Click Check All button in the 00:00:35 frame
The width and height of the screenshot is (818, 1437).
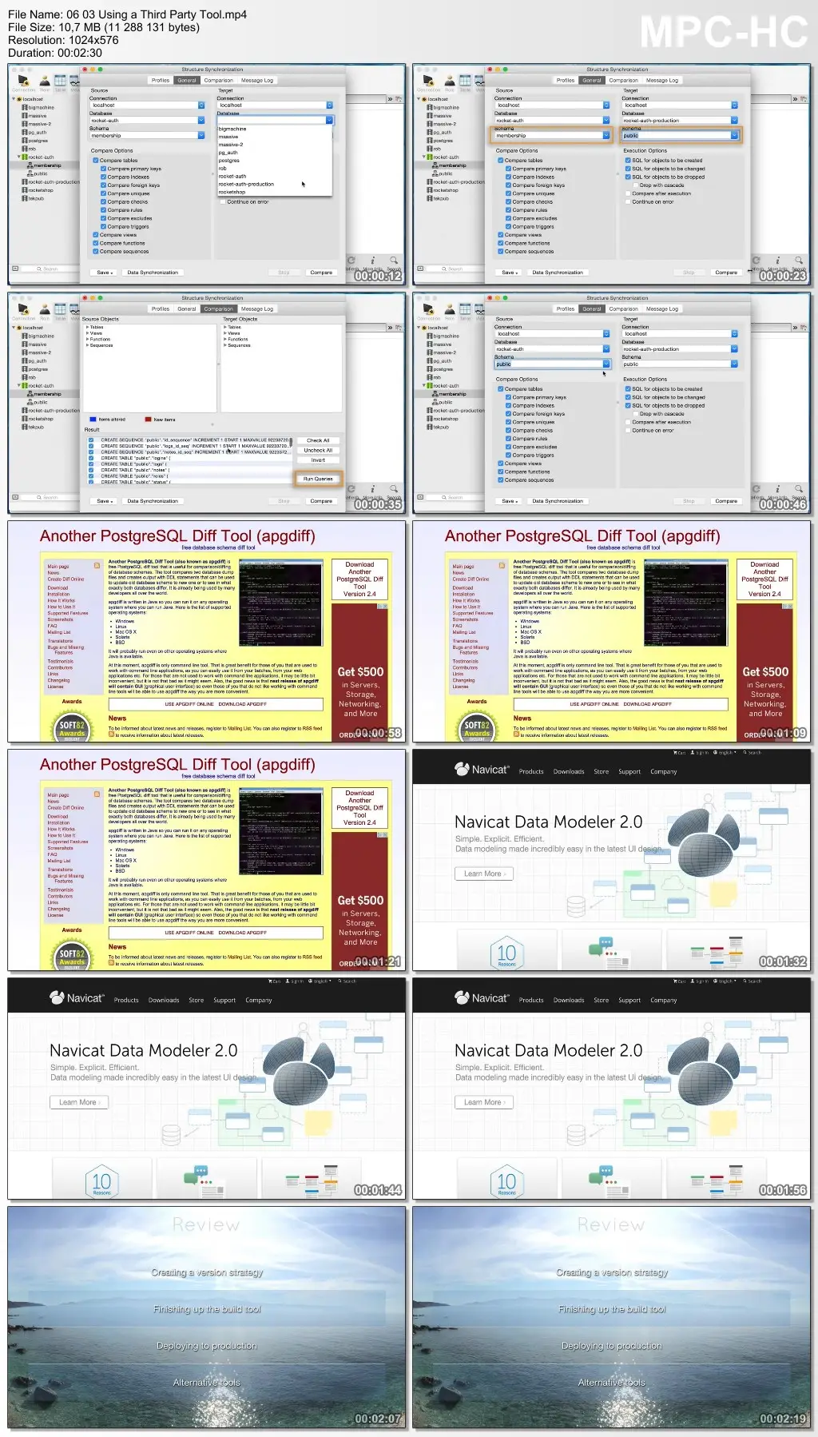(x=318, y=440)
